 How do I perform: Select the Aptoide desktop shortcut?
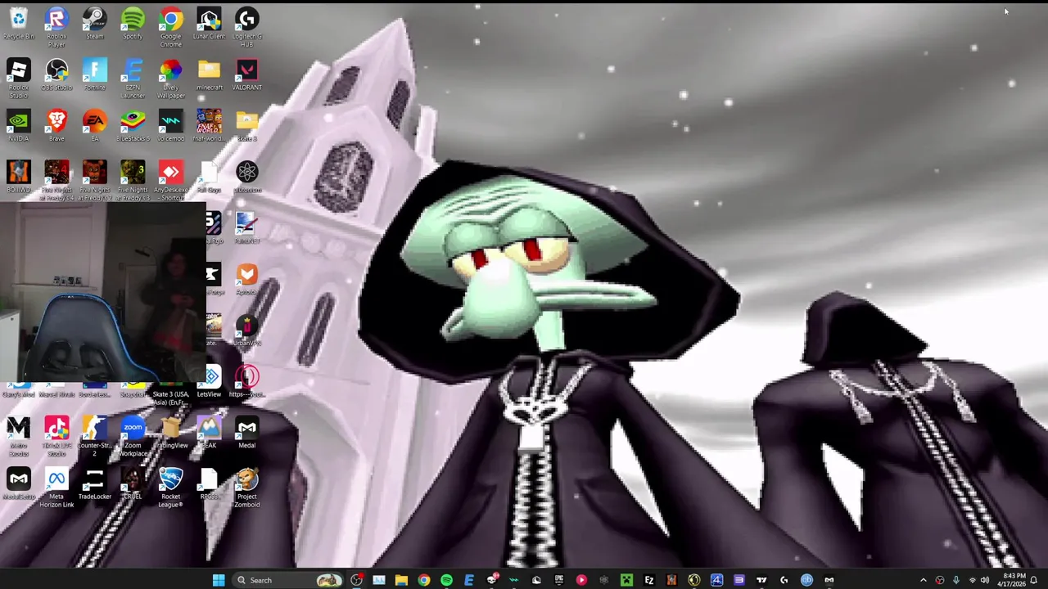click(x=246, y=279)
